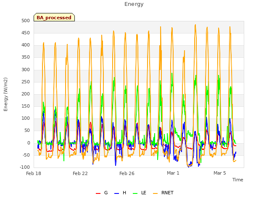The height and width of the screenshot is (201, 269).
Task: Toggle the H series legend label
Action: coord(124,193)
